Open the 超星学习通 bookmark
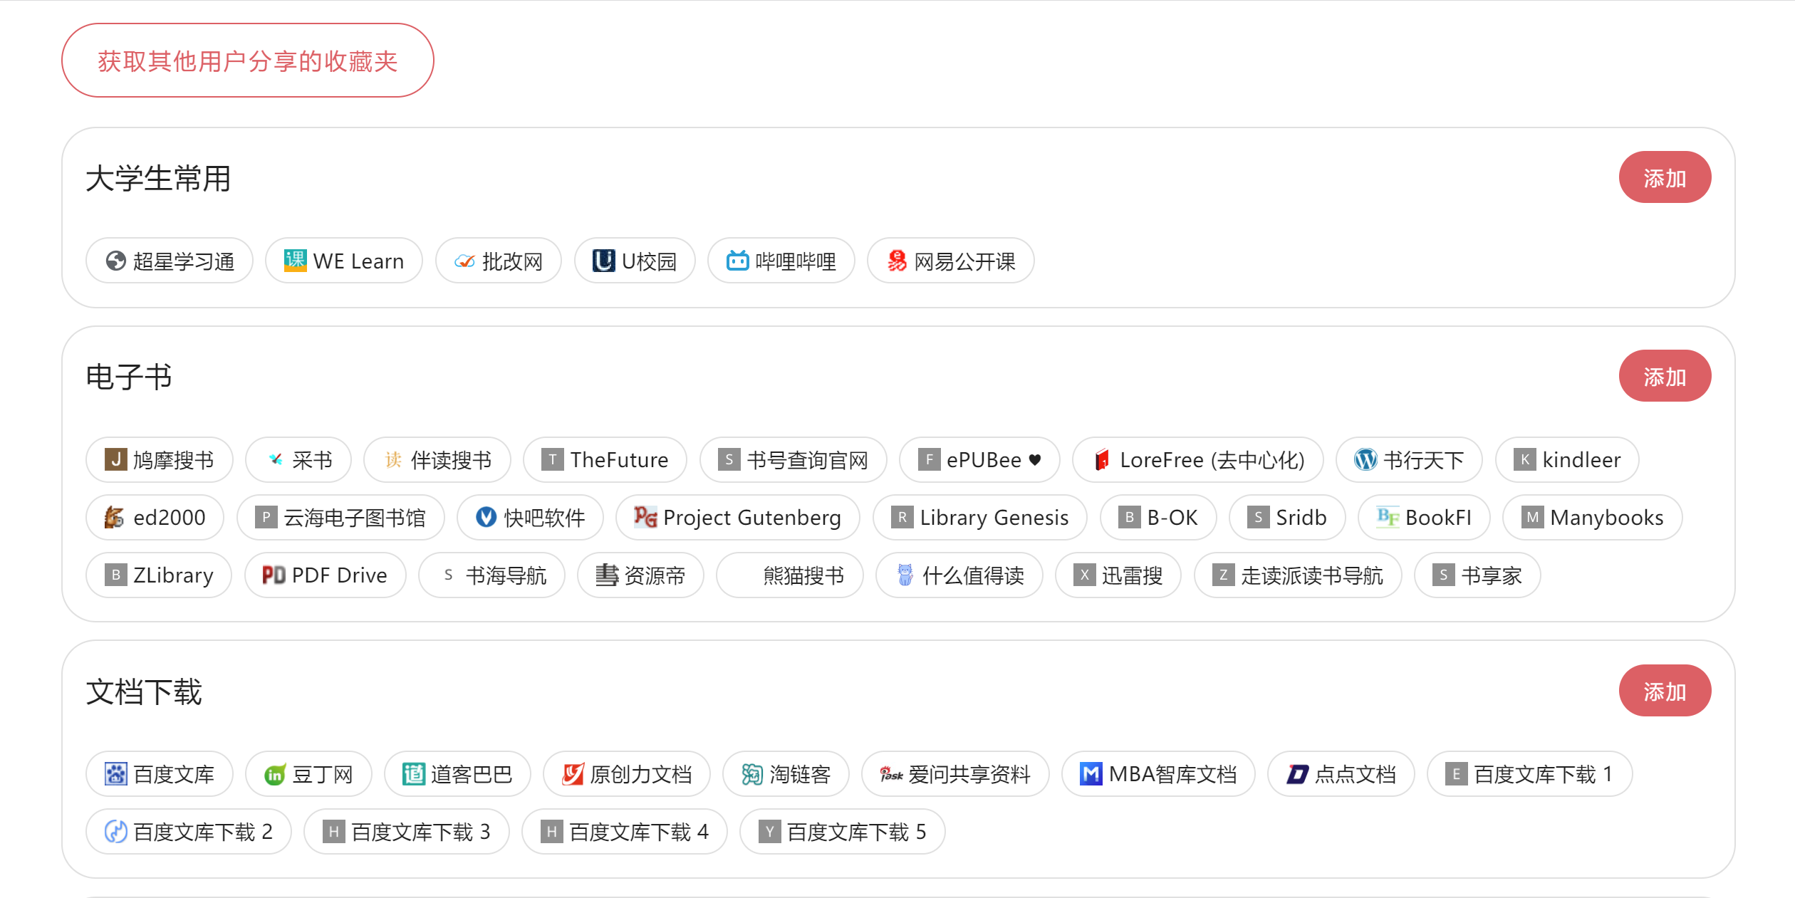 pyautogui.click(x=170, y=261)
